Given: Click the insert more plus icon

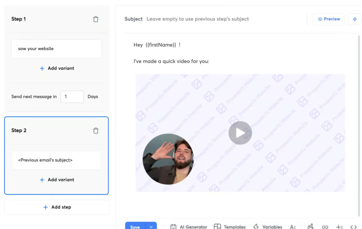Looking at the screenshot, I should [339, 227].
